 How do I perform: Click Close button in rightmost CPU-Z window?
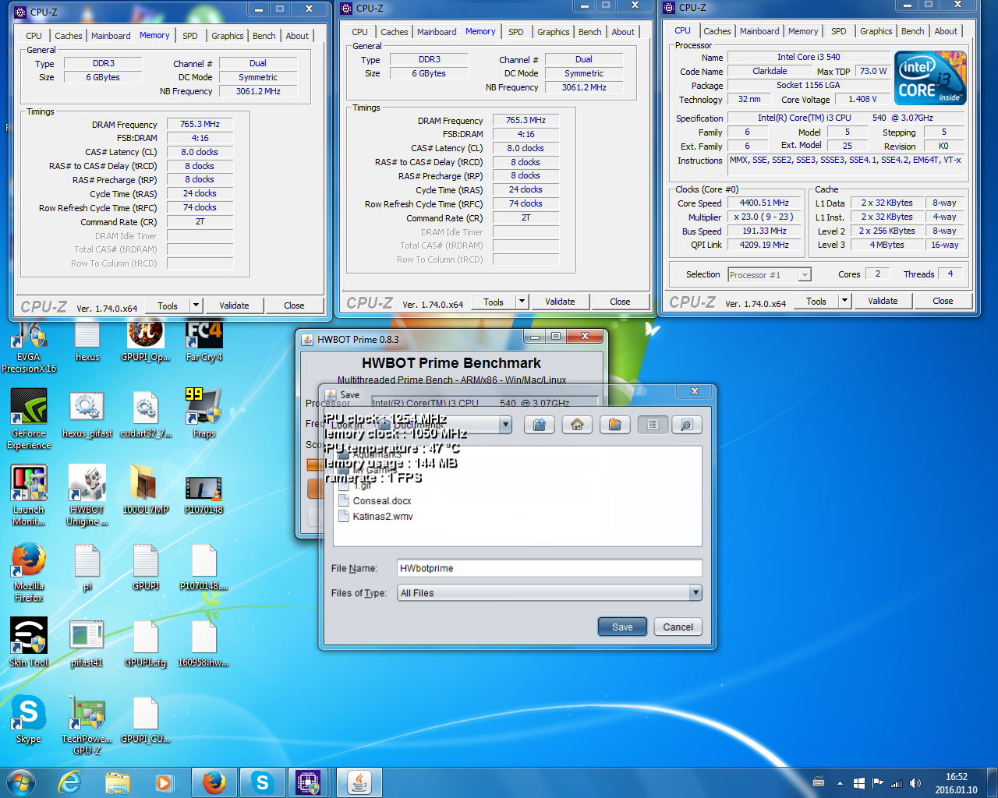tap(943, 301)
